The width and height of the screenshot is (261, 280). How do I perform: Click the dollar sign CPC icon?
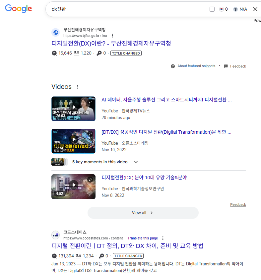(235, 9)
